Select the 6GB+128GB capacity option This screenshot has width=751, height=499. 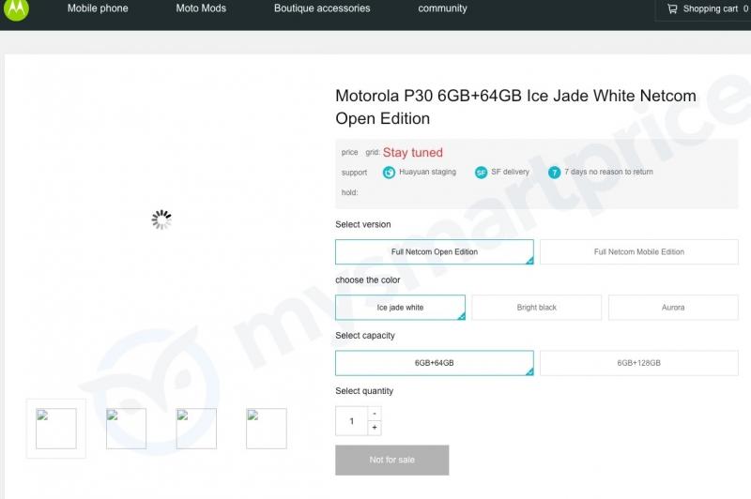638,363
